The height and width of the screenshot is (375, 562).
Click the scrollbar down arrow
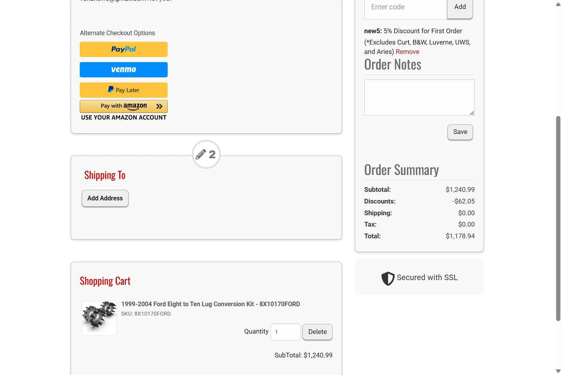click(558, 371)
